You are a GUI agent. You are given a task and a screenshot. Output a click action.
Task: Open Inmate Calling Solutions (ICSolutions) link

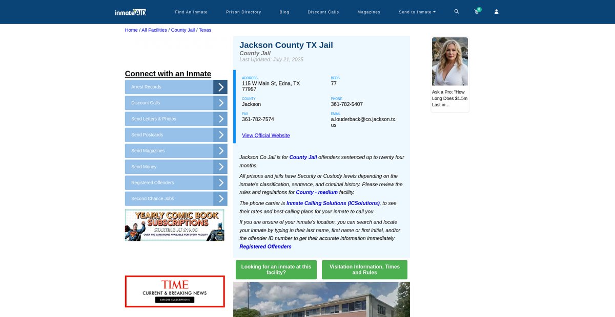(333, 203)
